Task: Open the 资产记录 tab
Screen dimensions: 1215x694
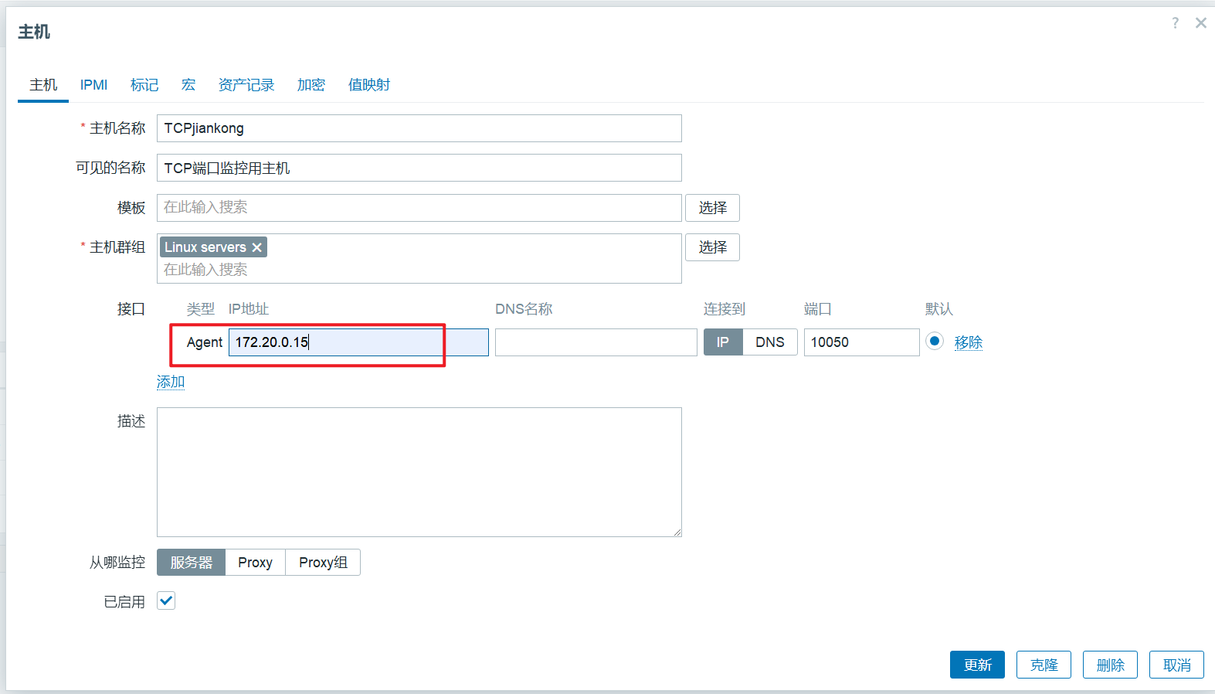Action: coord(246,85)
